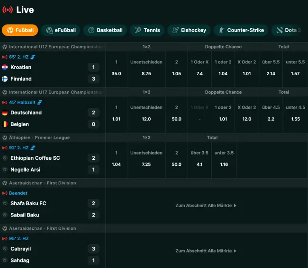Click the live icon beside Beendet

coord(5,193)
